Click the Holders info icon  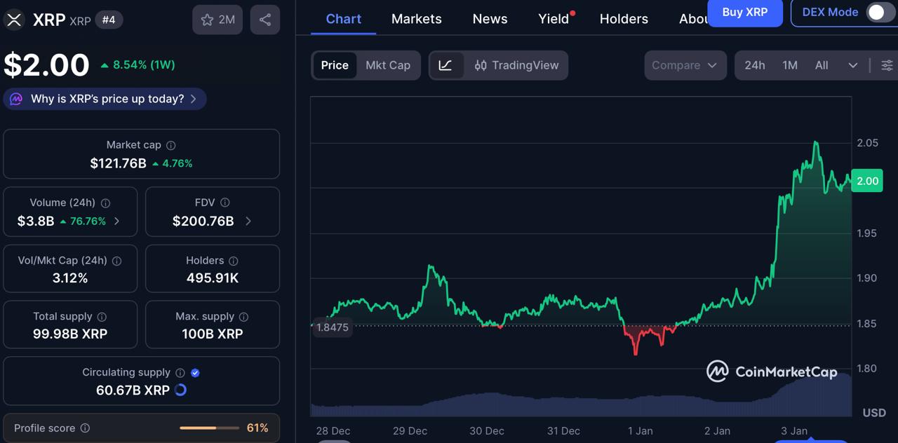point(232,260)
